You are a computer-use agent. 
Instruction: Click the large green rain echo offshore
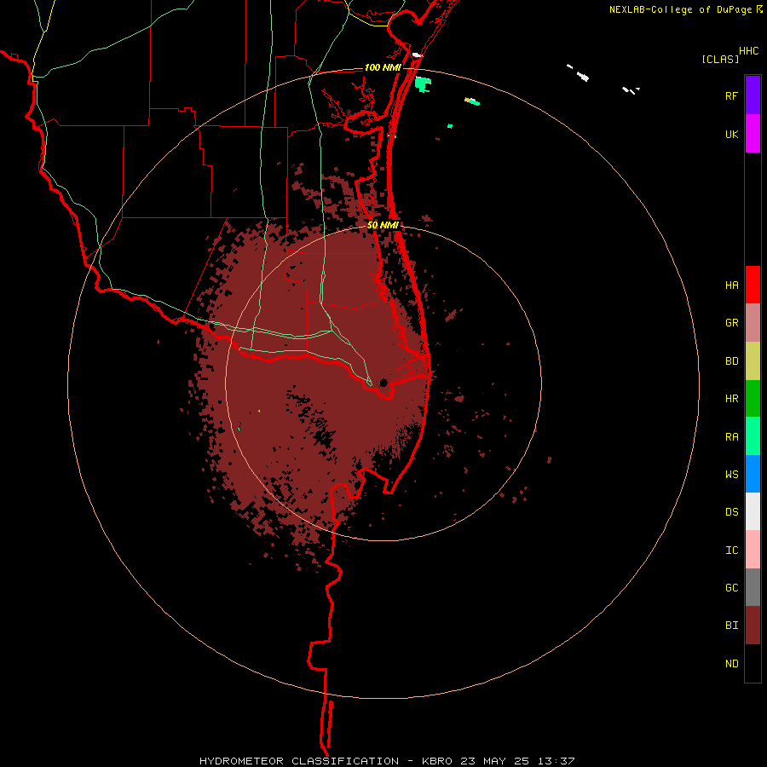[423, 84]
